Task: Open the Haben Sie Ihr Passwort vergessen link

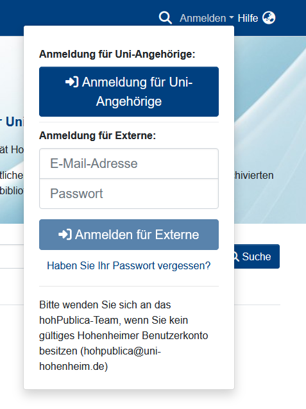Action: tap(129, 265)
